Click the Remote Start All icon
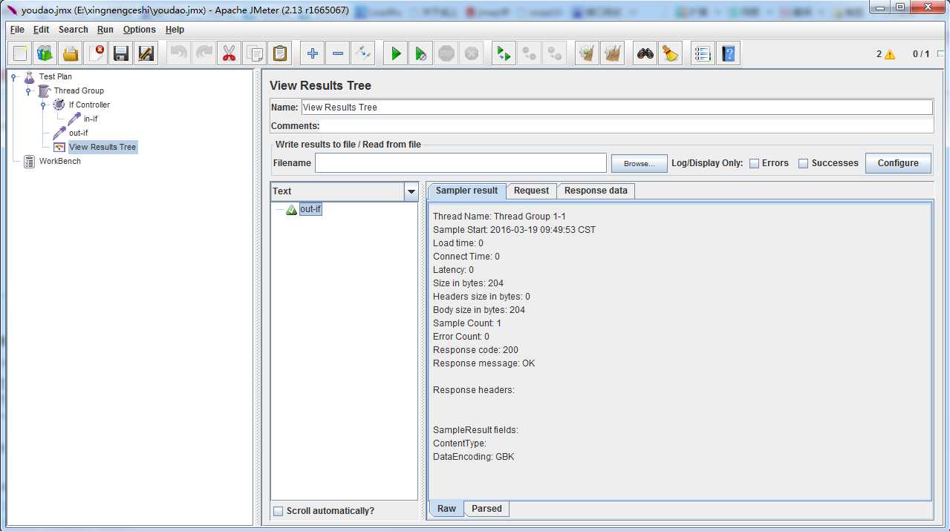This screenshot has width=950, height=531. point(504,53)
